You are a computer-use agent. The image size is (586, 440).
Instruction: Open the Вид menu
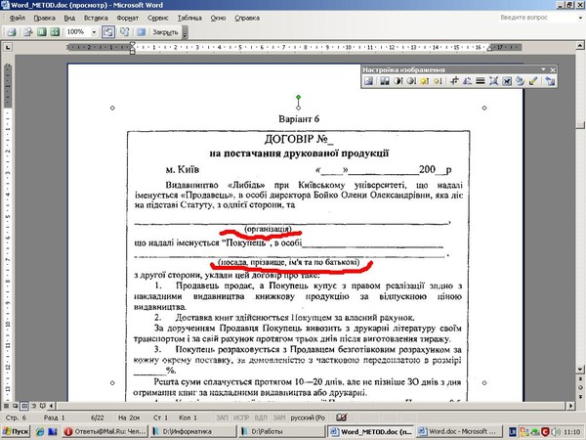[69, 18]
